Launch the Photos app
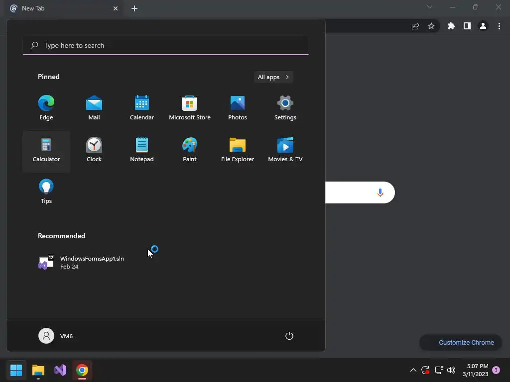The width and height of the screenshot is (510, 382). click(x=238, y=108)
